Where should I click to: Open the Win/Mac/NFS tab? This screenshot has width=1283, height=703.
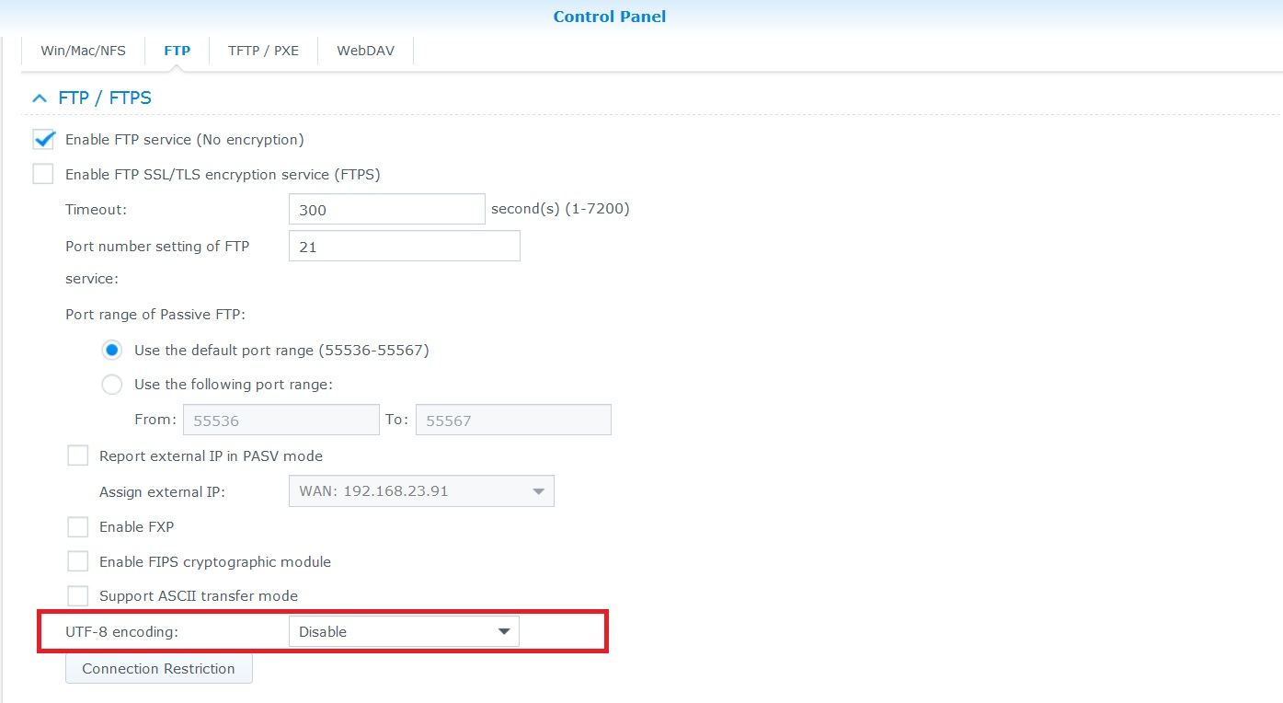(82, 51)
